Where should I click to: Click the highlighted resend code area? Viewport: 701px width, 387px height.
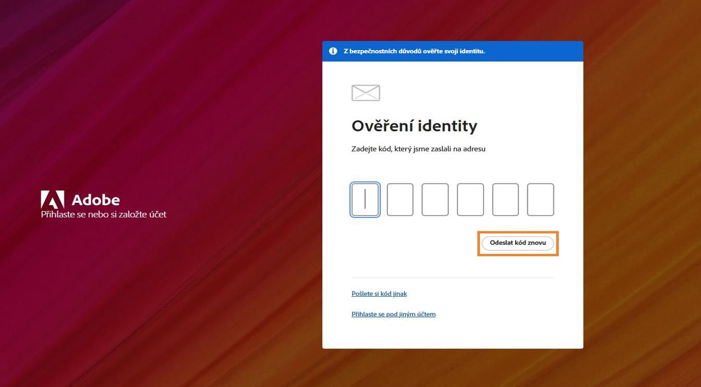518,243
